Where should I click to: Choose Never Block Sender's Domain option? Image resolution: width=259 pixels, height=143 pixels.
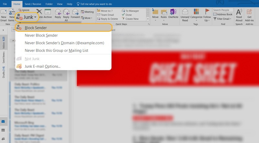[x=63, y=43]
